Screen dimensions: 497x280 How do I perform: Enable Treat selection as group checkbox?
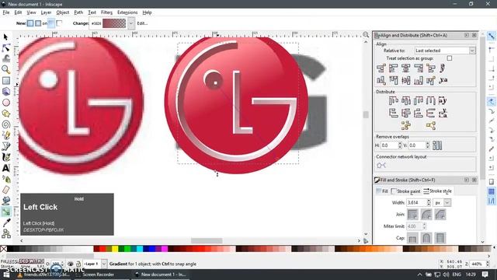[x=449, y=58]
